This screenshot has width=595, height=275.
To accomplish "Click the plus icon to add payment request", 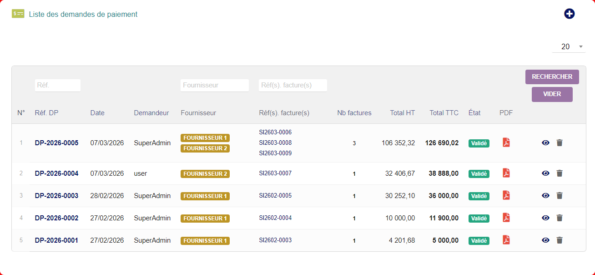I will click(569, 14).
